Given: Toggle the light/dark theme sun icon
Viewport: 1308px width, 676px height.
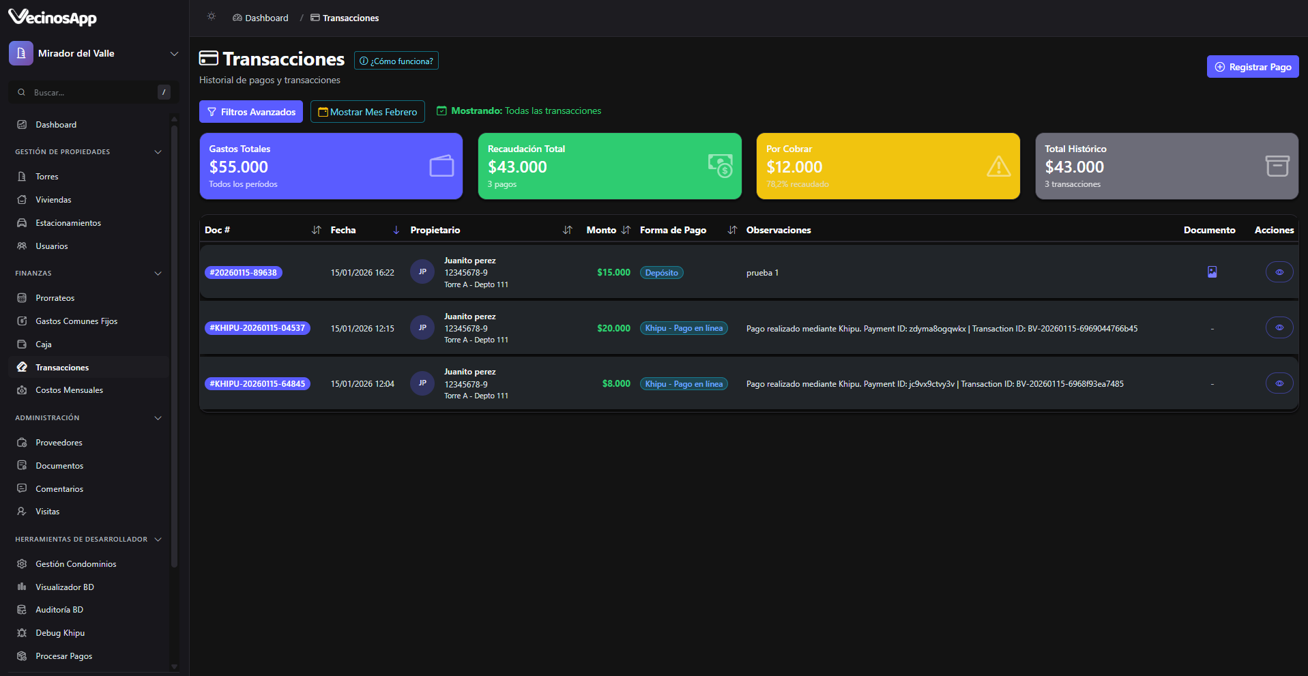Looking at the screenshot, I should [212, 17].
